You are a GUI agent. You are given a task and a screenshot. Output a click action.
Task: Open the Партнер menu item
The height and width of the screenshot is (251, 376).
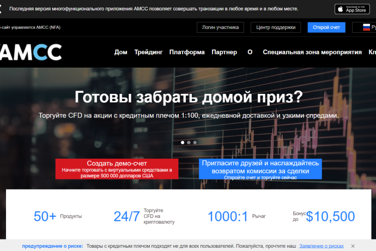point(224,52)
